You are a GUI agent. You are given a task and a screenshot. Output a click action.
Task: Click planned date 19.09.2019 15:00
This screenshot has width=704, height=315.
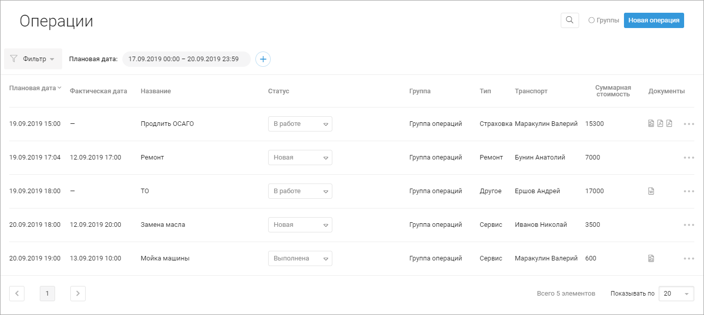(x=35, y=124)
